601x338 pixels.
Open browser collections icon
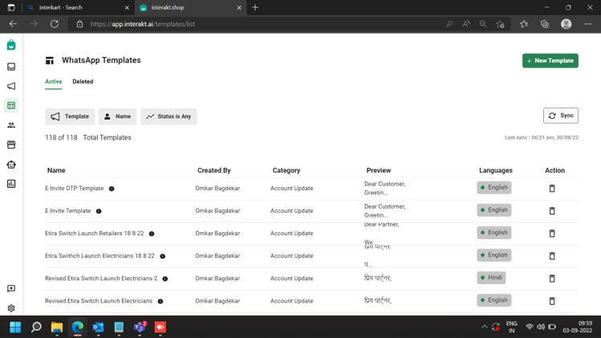(545, 24)
